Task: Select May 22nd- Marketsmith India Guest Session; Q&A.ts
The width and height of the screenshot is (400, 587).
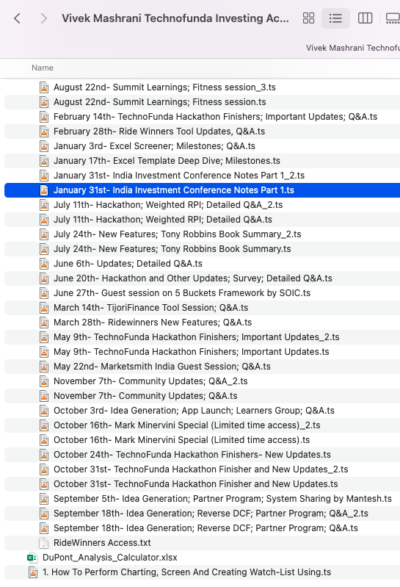Action: 162,367
